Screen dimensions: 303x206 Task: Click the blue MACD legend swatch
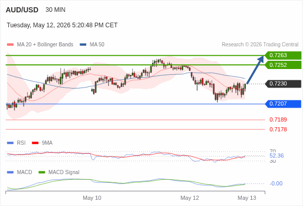pyautogui.click(x=10, y=173)
